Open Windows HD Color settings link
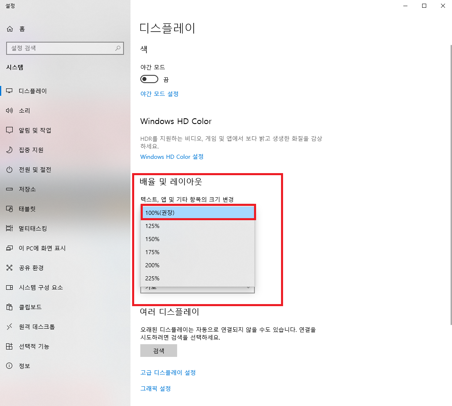Image resolution: width=452 pixels, height=406 pixels. [172, 157]
